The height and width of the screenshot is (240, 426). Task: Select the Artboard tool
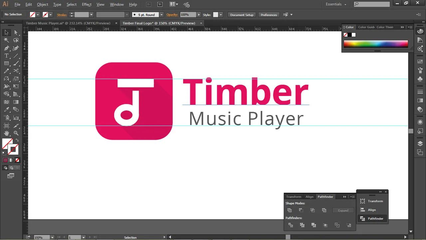click(6, 125)
